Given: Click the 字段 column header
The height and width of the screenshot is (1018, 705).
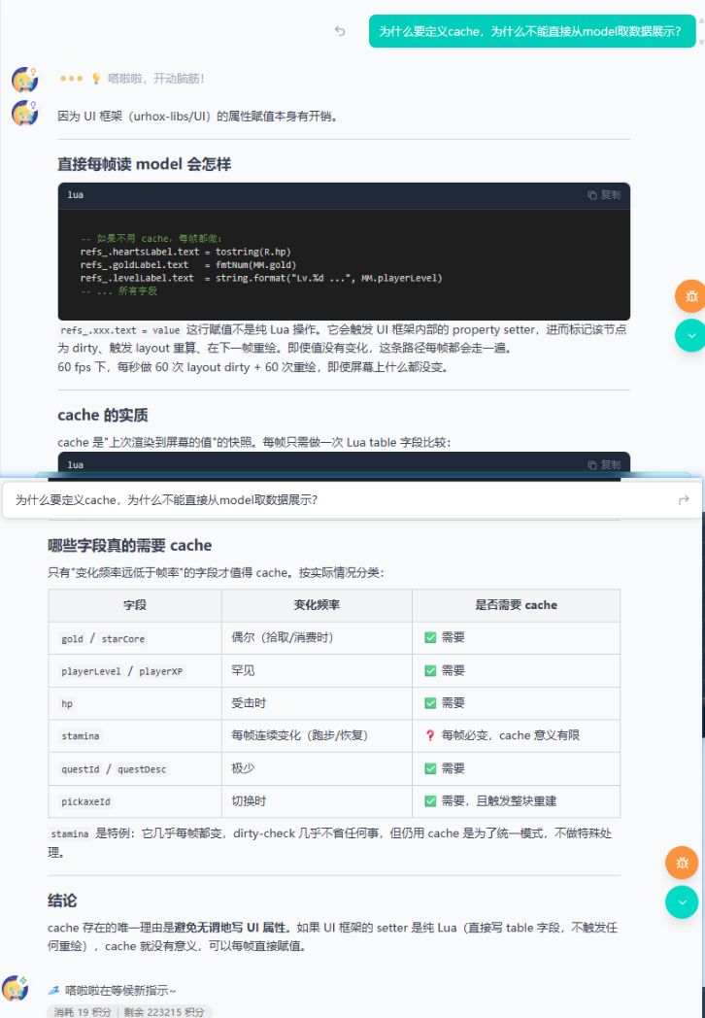Looking at the screenshot, I should (135, 605).
